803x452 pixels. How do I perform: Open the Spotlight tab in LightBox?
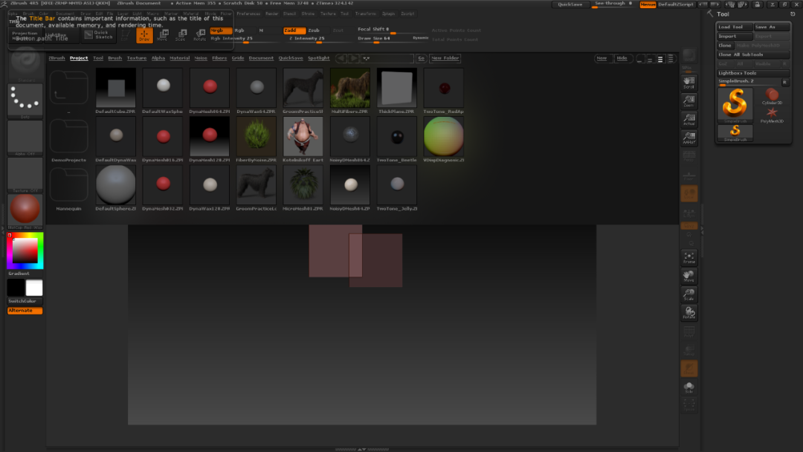318,58
